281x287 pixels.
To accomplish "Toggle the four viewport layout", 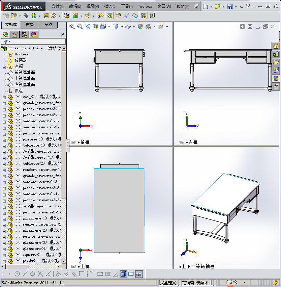I will [x=138, y=274].
